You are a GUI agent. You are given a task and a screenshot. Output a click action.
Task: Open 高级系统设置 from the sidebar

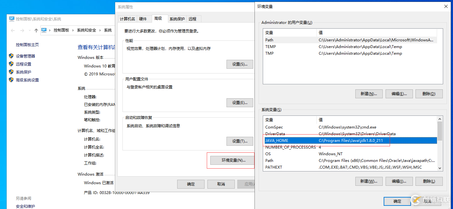point(27,80)
